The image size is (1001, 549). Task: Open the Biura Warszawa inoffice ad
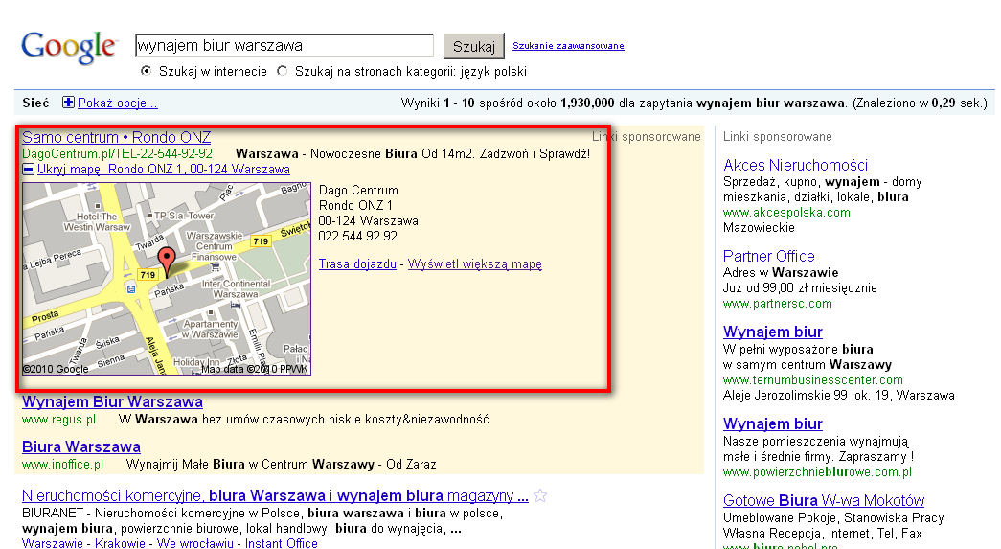point(81,446)
